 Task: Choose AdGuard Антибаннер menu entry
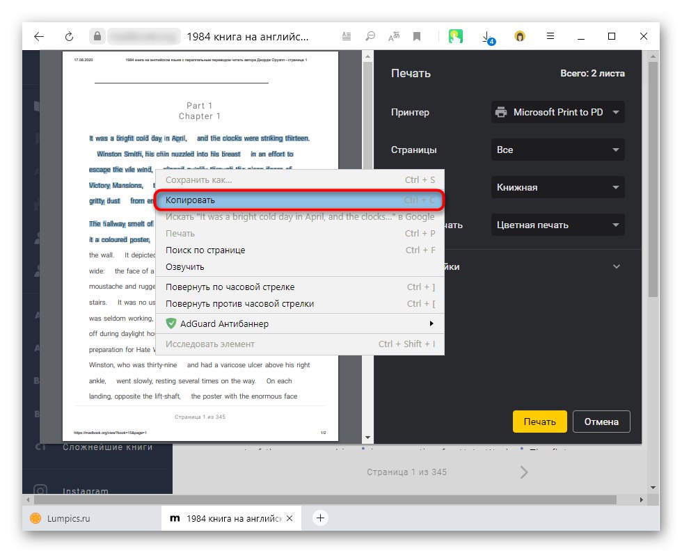[300, 323]
